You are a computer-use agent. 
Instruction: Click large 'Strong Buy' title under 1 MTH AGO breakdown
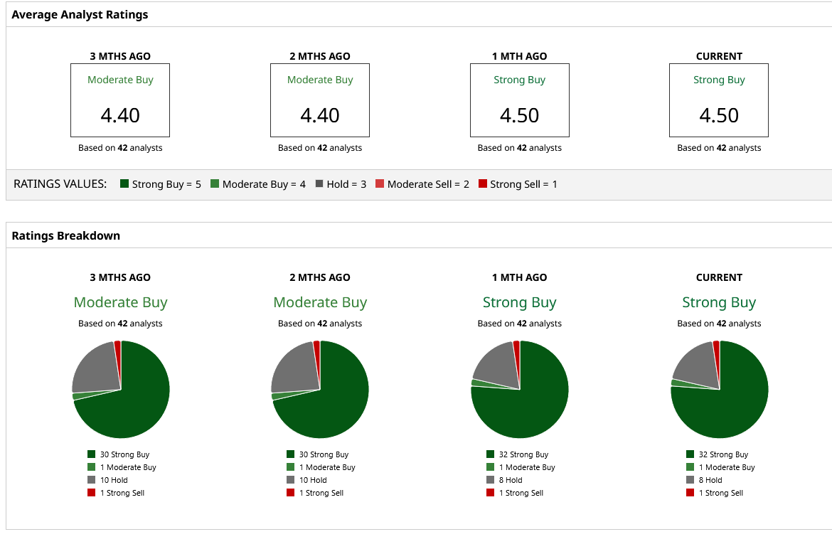(520, 302)
